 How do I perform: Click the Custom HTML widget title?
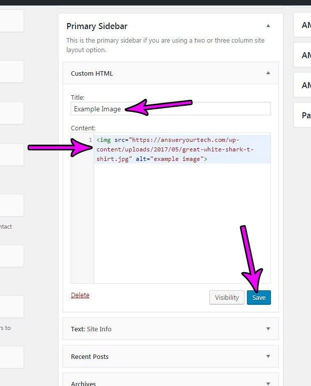pyautogui.click(x=92, y=73)
